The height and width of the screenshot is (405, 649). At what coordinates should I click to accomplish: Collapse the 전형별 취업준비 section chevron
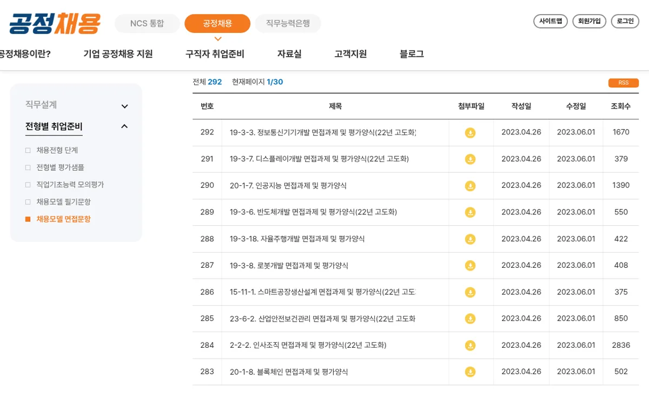(124, 126)
